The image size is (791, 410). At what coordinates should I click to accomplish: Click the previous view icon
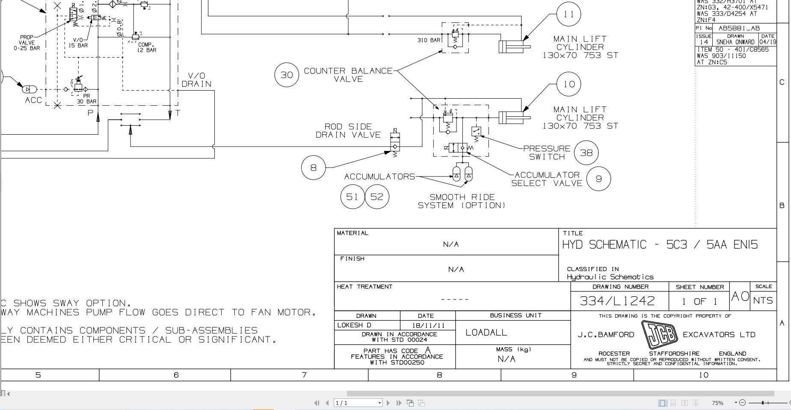[x=410, y=403]
